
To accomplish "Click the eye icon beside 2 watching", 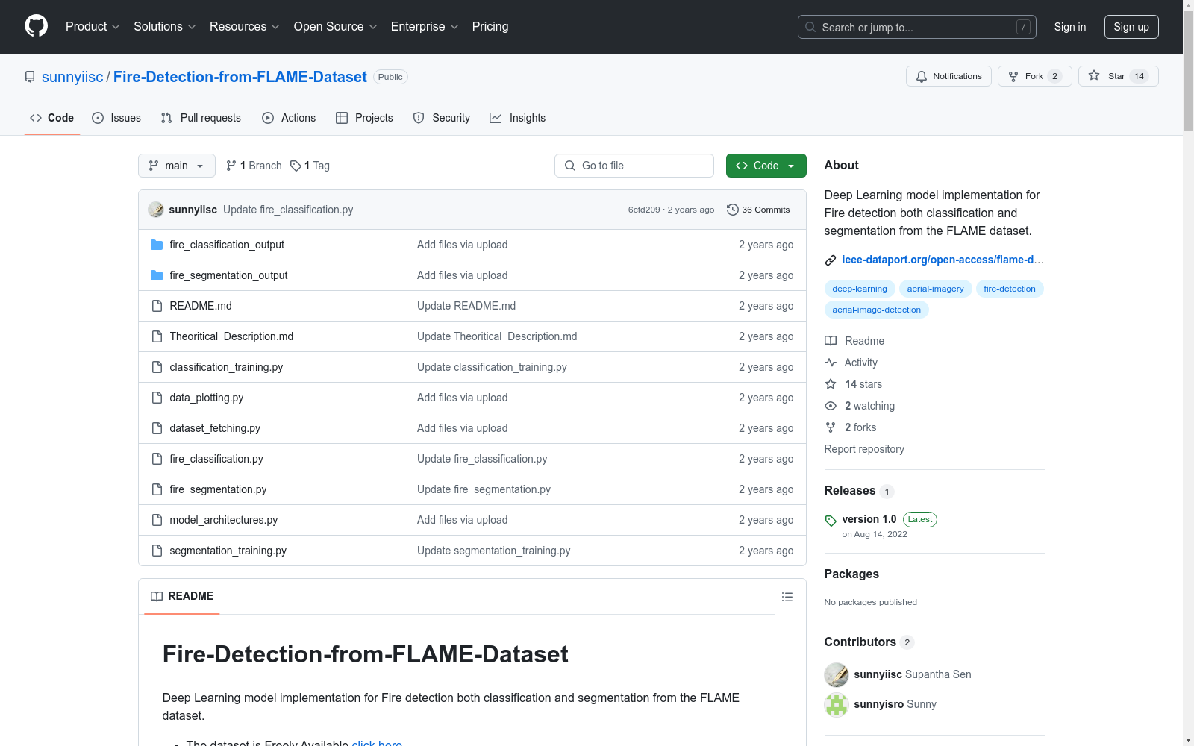I will 831,406.
